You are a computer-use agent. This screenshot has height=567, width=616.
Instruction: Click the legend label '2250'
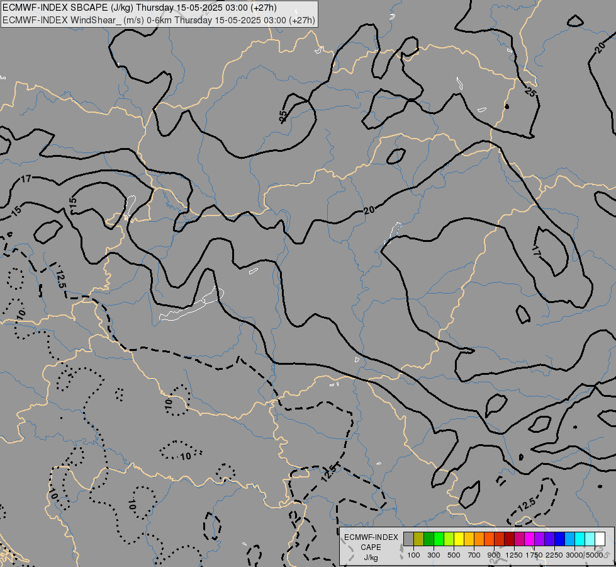pos(554,555)
